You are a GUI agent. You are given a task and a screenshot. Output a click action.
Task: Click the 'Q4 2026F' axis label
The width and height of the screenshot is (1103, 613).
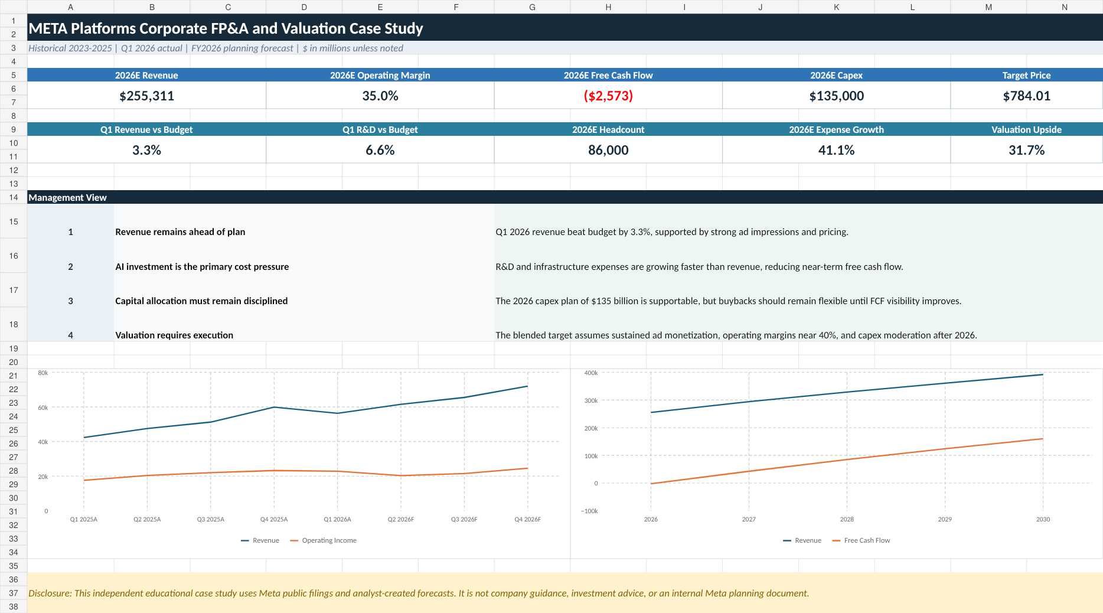point(527,519)
